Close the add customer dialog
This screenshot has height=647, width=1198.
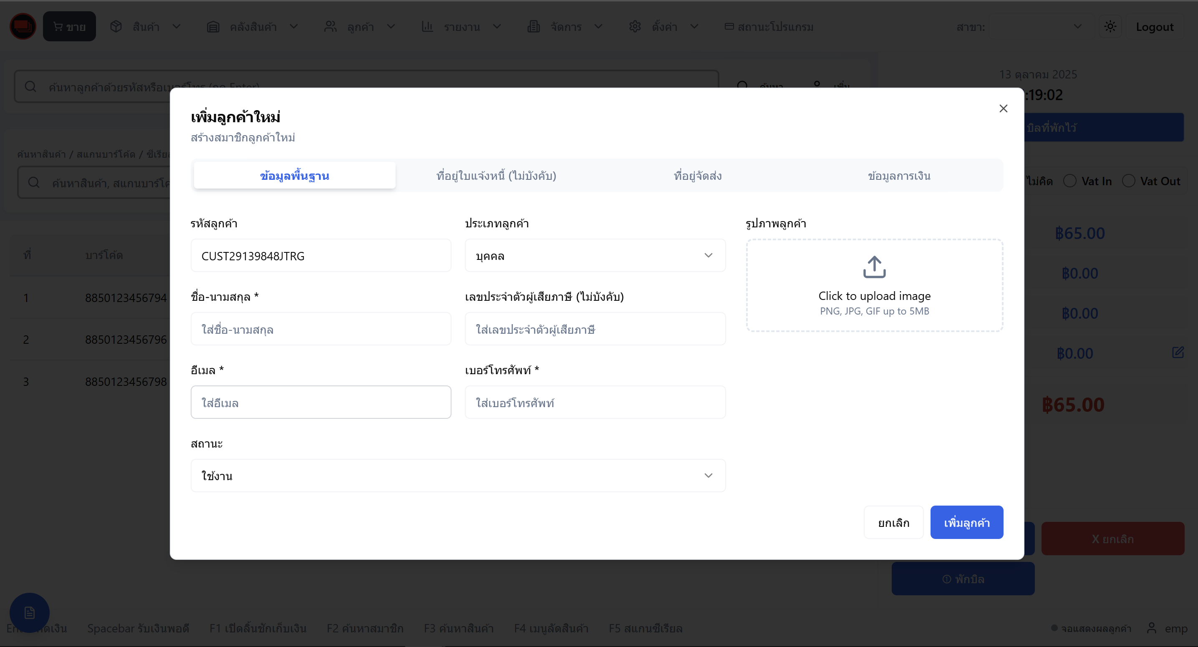1003,108
